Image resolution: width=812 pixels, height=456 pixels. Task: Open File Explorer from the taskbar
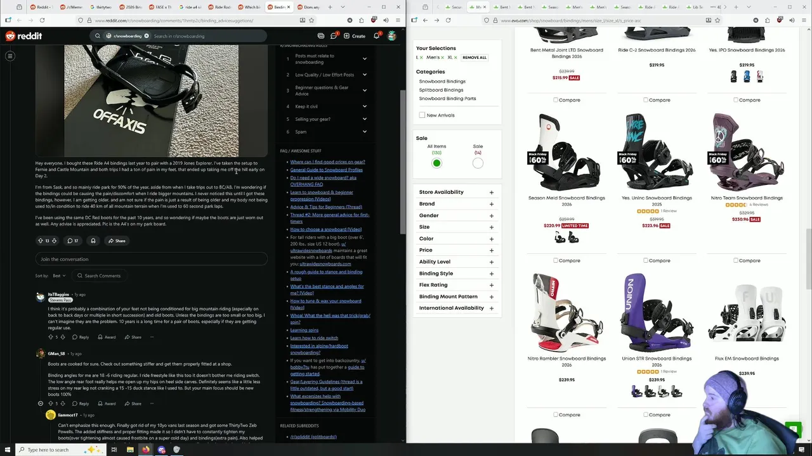(130, 450)
